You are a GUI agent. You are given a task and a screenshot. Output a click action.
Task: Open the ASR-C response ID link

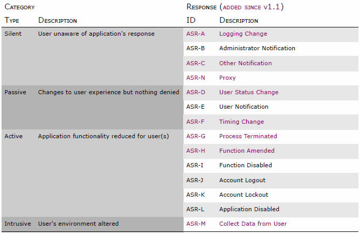(x=195, y=63)
